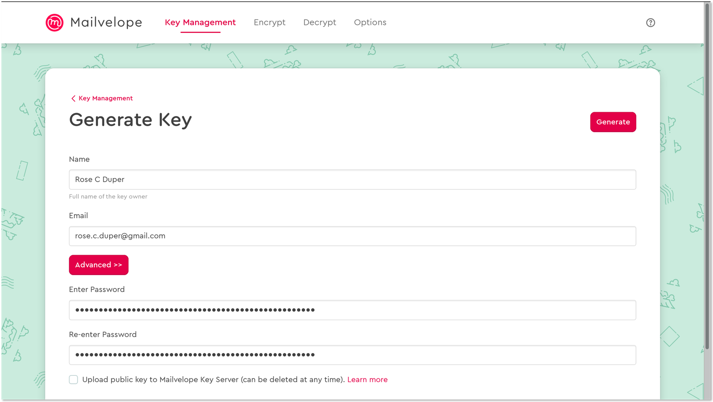Focus the Enter Password field
The image size is (713, 402).
352,310
